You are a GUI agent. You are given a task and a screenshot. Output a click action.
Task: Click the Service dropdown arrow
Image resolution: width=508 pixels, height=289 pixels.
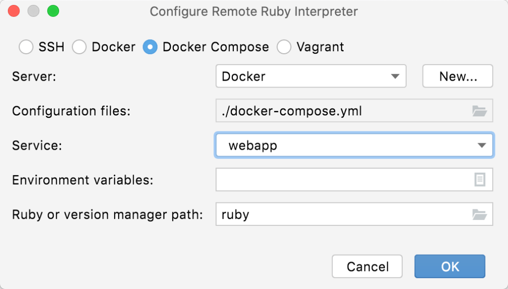(x=481, y=145)
